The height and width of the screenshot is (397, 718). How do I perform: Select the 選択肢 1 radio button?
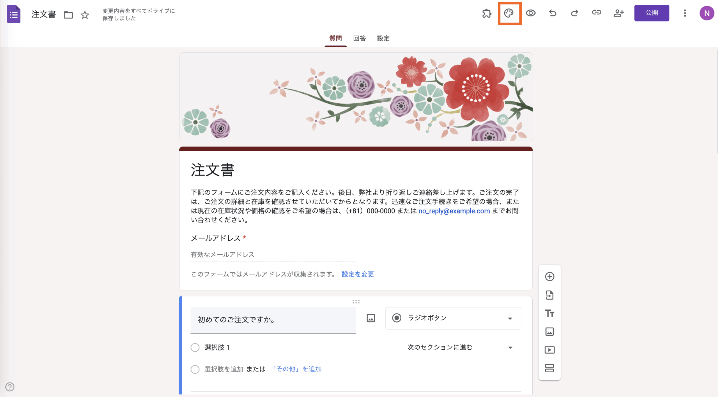coord(195,347)
